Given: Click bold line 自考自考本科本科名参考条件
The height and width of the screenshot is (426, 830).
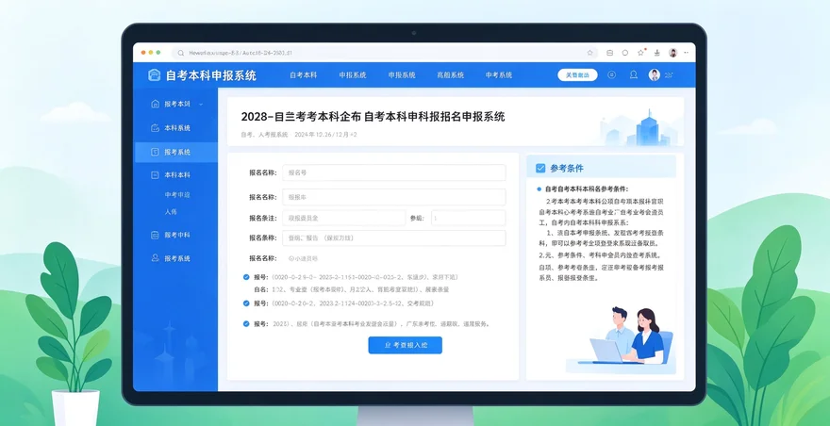Looking at the screenshot, I should tap(587, 188).
